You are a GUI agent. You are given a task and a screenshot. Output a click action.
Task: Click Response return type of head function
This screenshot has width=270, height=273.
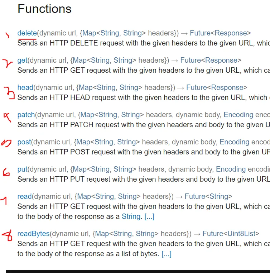227,88
